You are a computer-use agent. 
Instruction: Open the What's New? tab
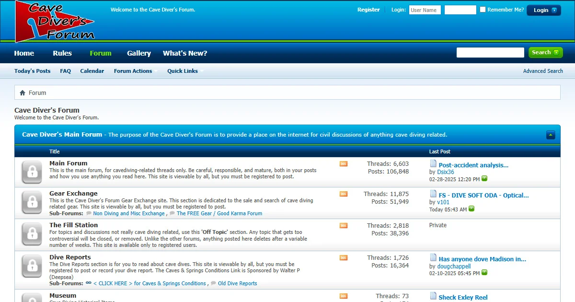pyautogui.click(x=185, y=53)
